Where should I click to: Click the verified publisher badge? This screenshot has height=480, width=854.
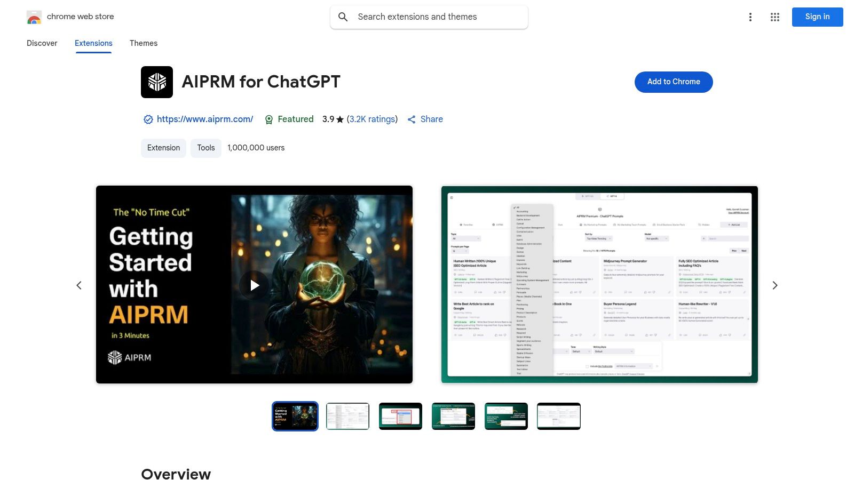click(148, 119)
